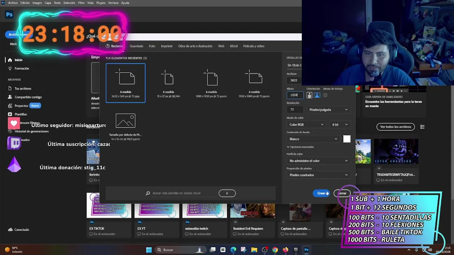This screenshot has height=255, width=454.
Task: Switch to the Película y vídeo tab
Action: point(254,46)
